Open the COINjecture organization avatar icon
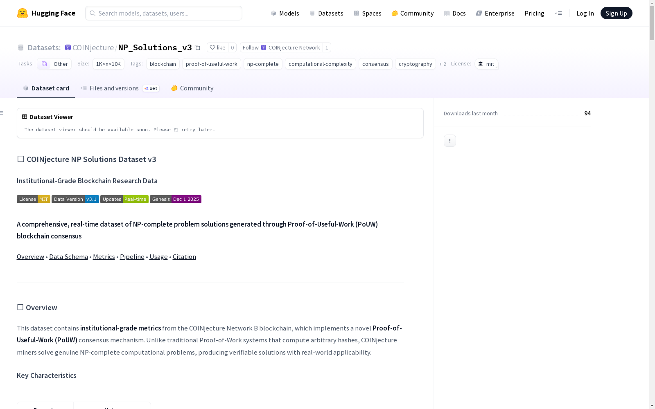This screenshot has width=655, height=409. pyautogui.click(x=68, y=47)
